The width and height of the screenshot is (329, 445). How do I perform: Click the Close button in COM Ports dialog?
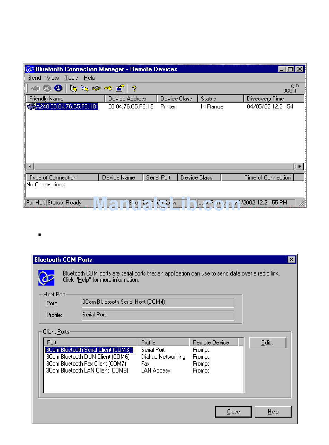233,412
